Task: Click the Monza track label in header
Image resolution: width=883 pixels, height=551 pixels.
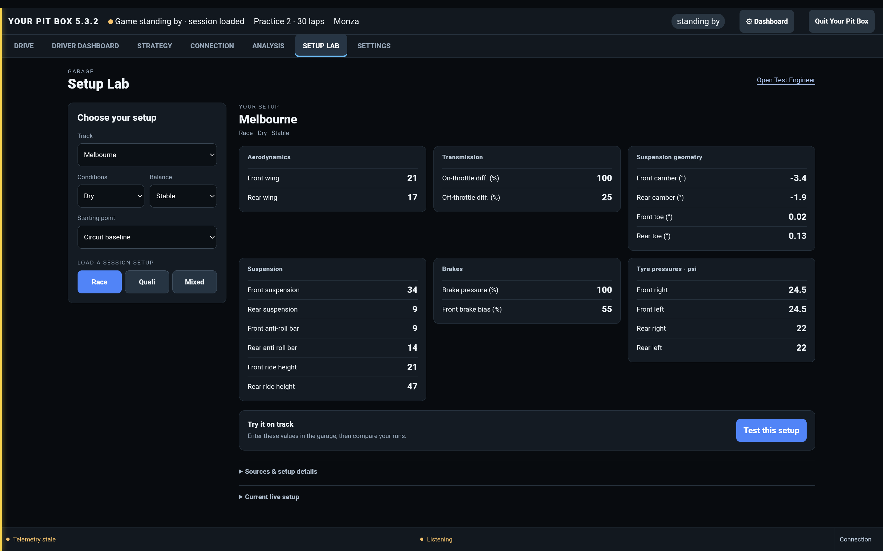Action: pyautogui.click(x=346, y=21)
